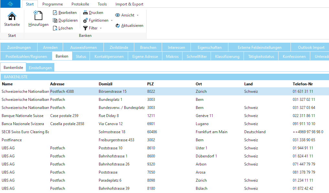Expand the Funktionen dropdown
Image resolution: width=329 pixels, height=193 pixels.
pyautogui.click(x=112, y=20)
